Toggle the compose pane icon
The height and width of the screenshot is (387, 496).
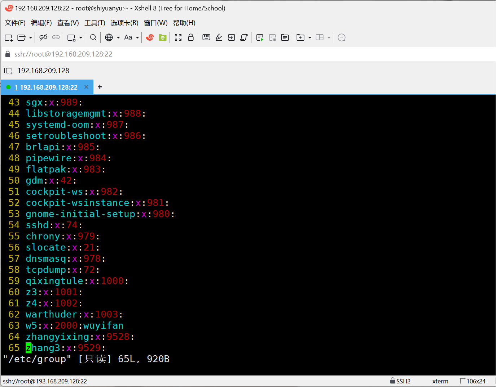coord(285,37)
